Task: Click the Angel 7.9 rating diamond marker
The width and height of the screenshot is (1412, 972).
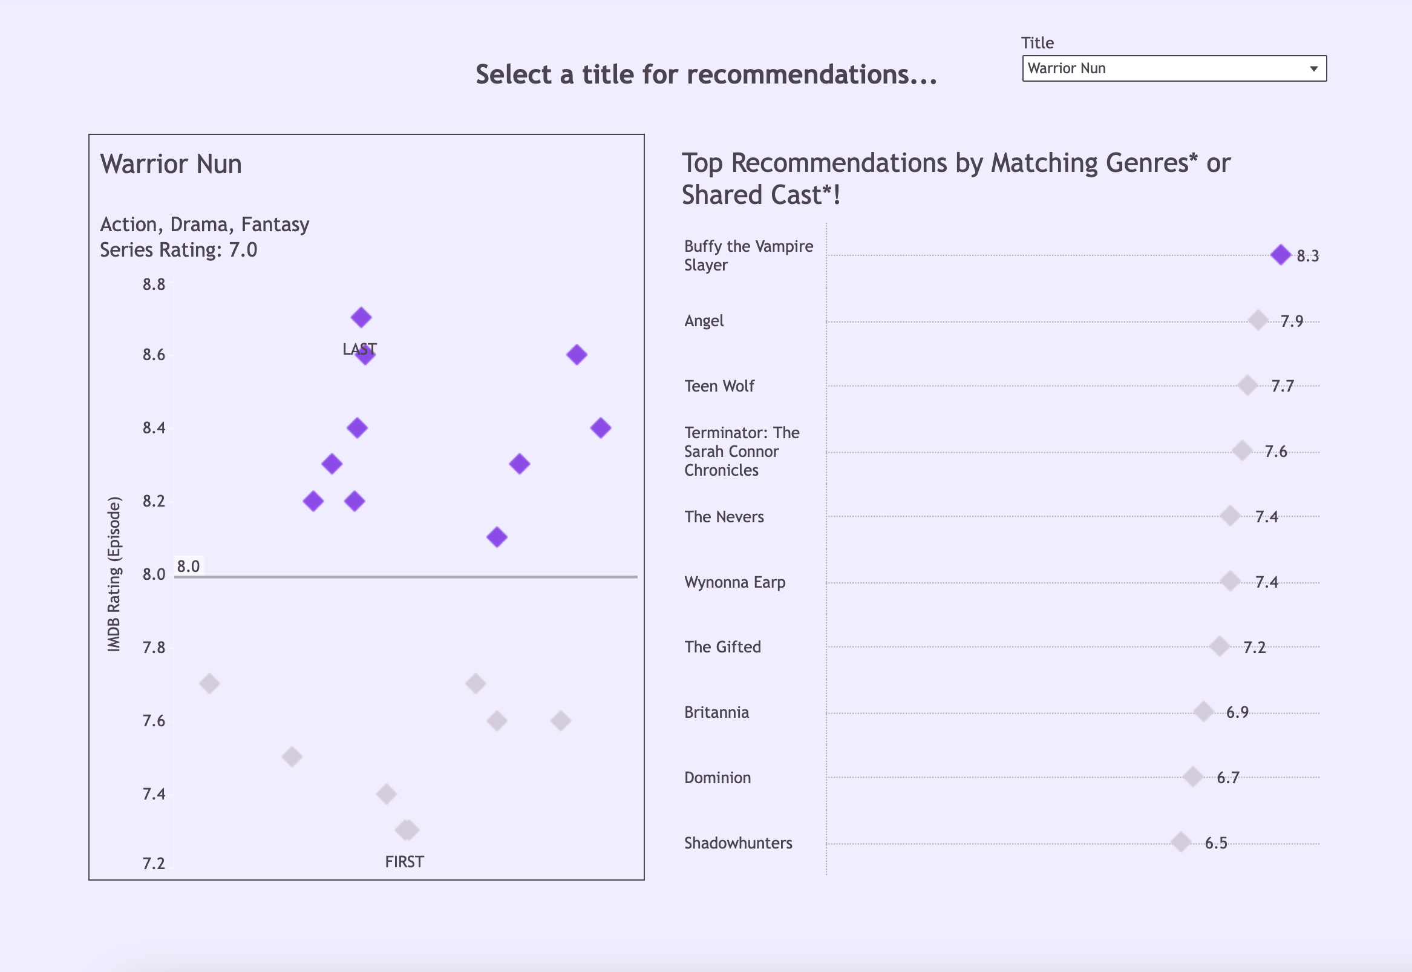Action: click(x=1257, y=320)
